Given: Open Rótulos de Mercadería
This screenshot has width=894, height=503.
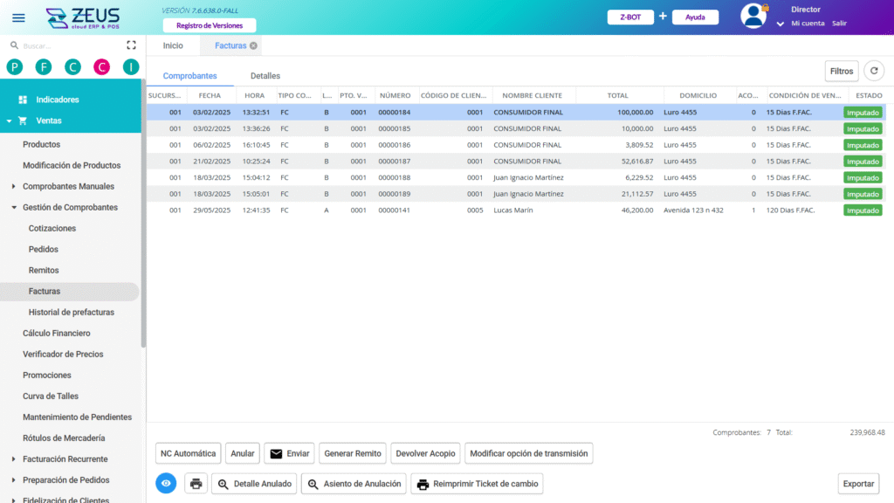Looking at the screenshot, I should [x=64, y=438].
